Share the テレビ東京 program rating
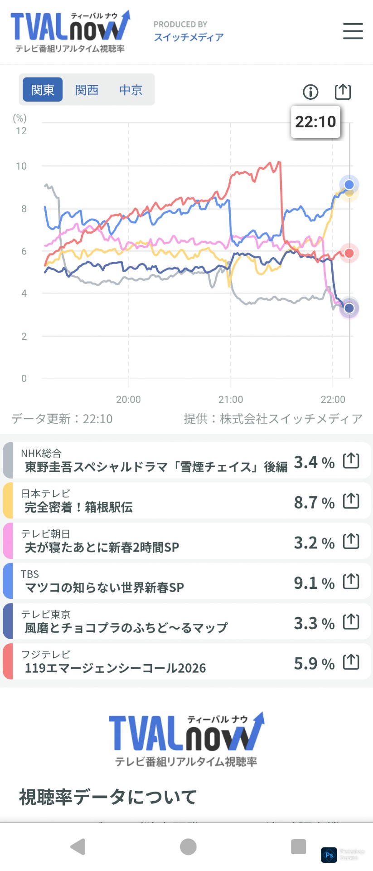 click(x=351, y=622)
